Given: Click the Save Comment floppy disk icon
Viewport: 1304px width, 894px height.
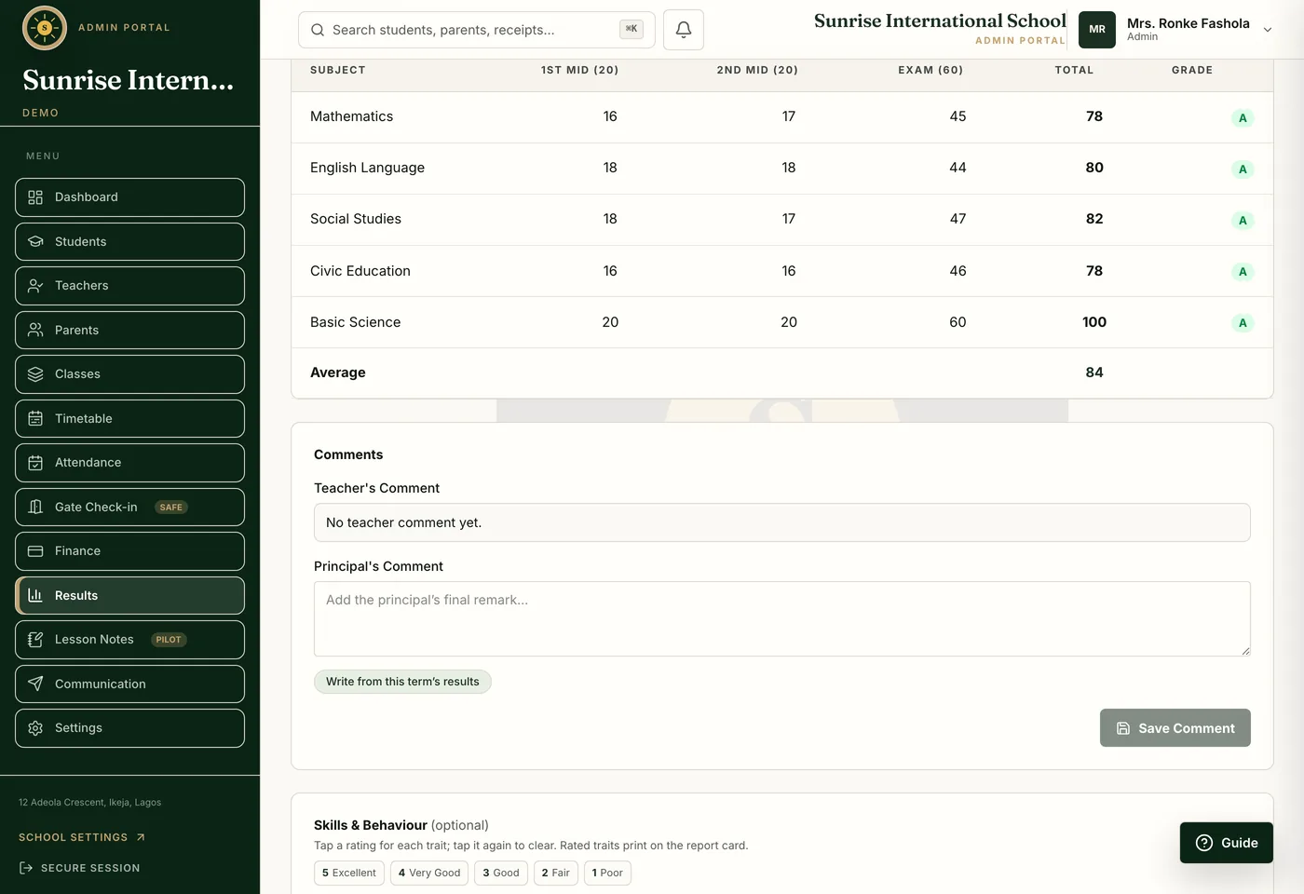Looking at the screenshot, I should pos(1123,728).
